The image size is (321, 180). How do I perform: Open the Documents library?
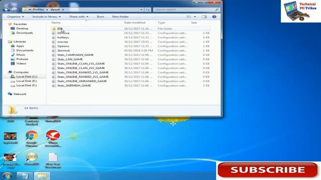pyautogui.click(x=25, y=50)
